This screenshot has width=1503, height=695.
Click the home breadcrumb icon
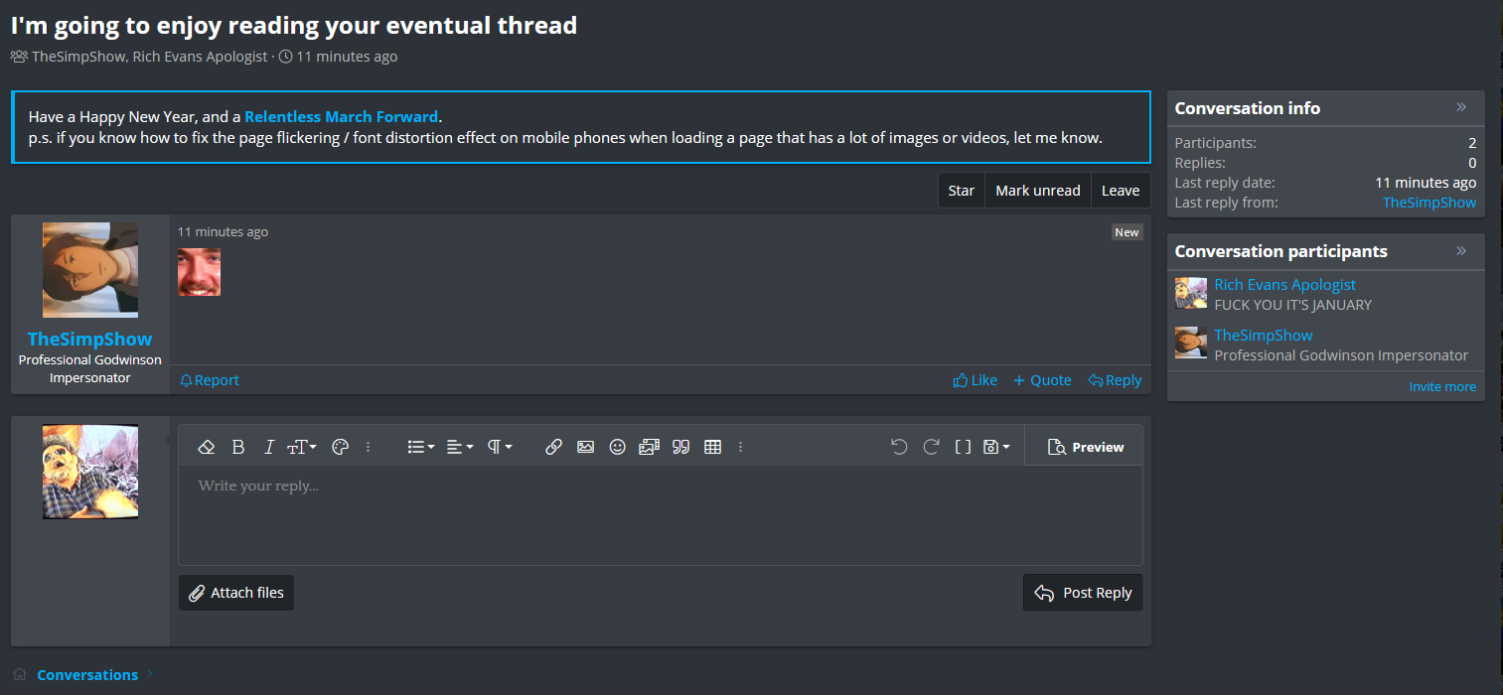pos(20,674)
